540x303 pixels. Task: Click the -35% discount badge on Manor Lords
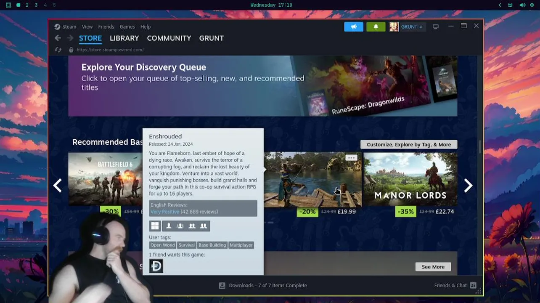click(x=405, y=212)
